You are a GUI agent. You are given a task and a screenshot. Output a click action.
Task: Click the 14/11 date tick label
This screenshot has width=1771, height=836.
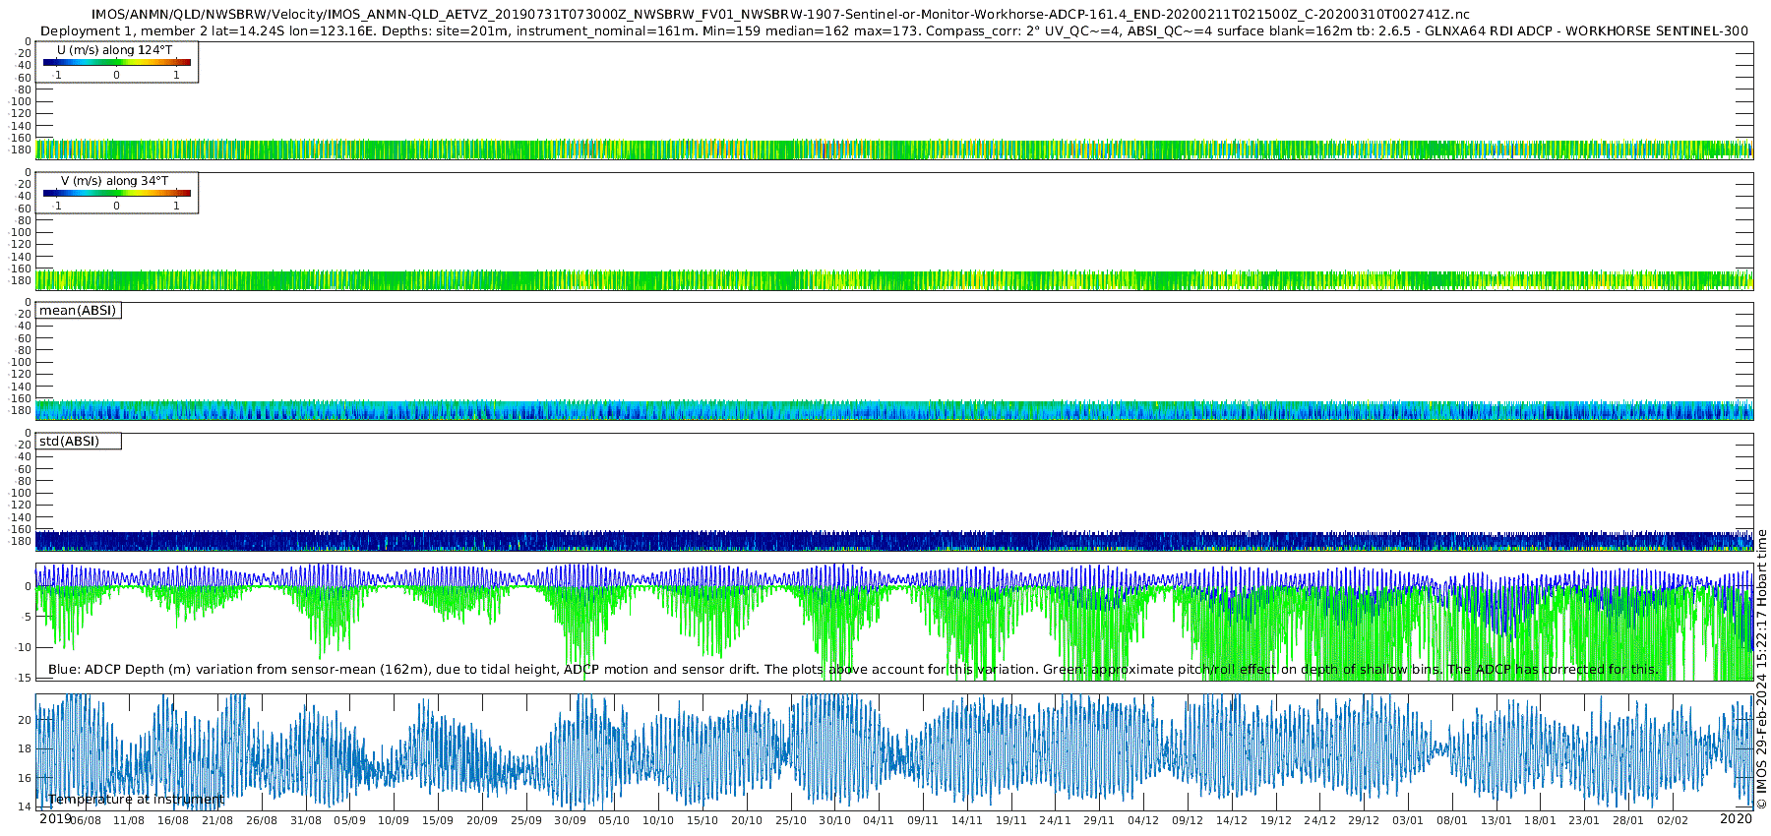967,820
